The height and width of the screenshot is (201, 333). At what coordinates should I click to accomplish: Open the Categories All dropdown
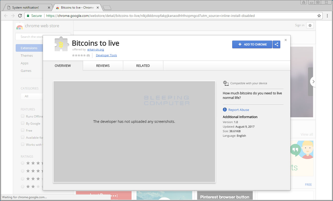tap(32, 96)
